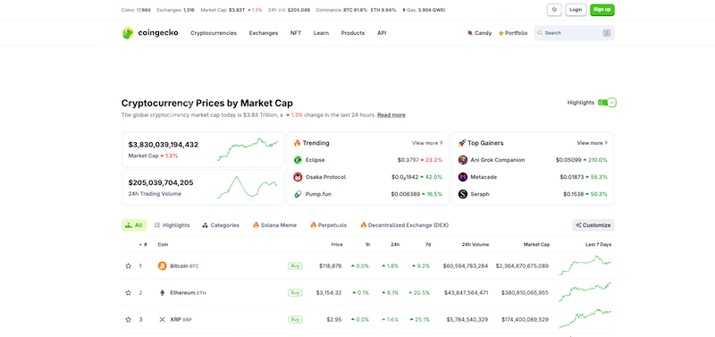Image resolution: width=715 pixels, height=337 pixels.
Task: Open the Cryptocurrencies navigation menu
Action: pos(214,33)
